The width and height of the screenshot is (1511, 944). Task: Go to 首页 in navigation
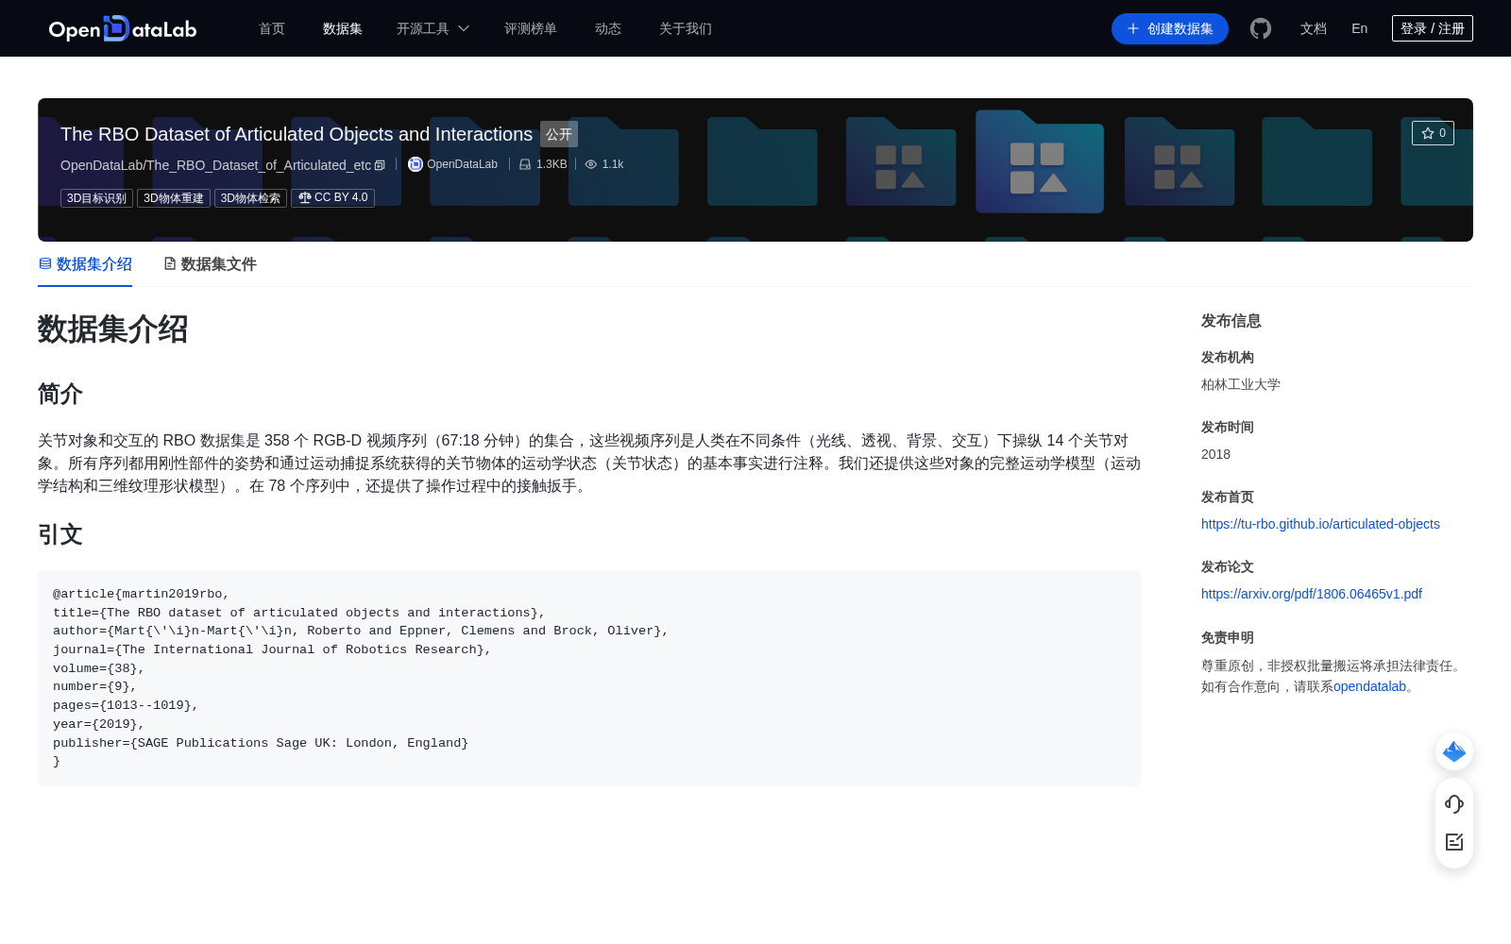click(272, 28)
